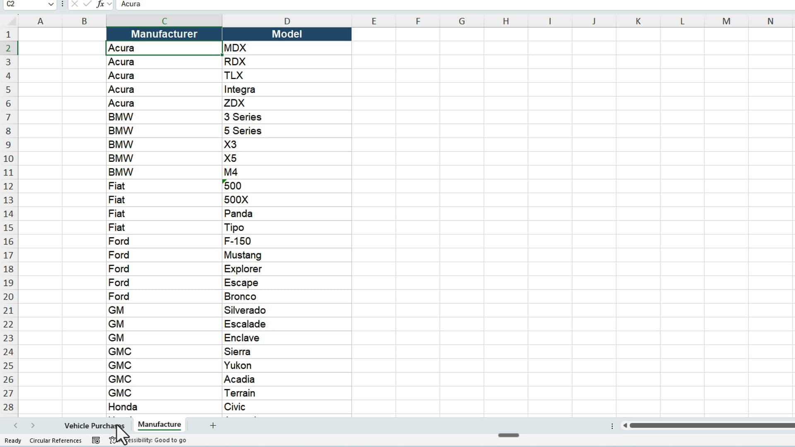Select row 28 header
The height and width of the screenshot is (447, 795).
(8, 407)
